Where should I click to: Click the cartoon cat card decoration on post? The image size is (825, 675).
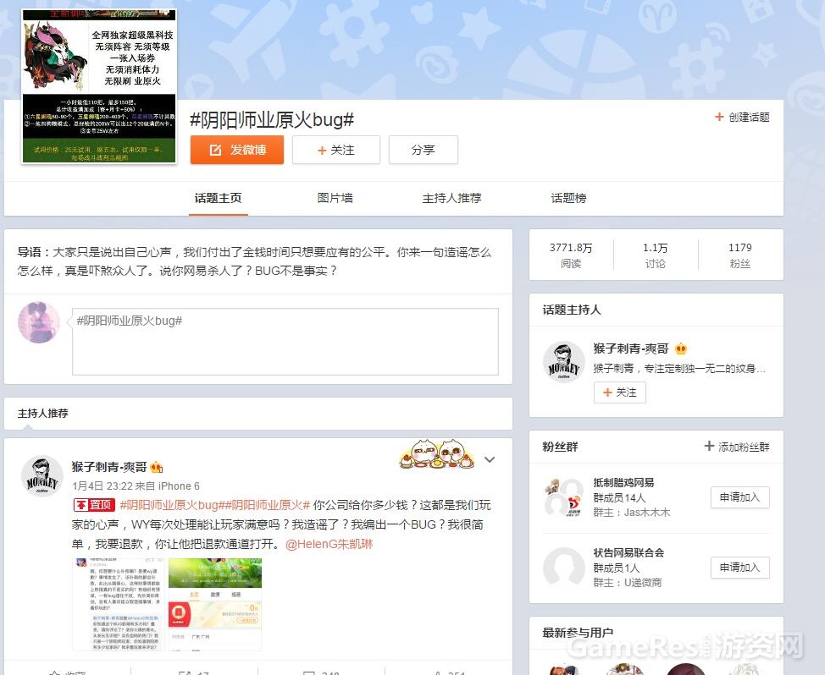pyautogui.click(x=437, y=454)
